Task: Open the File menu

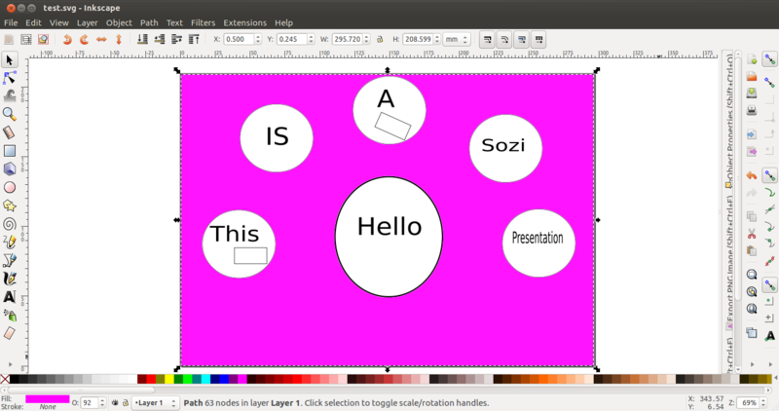Action: pyautogui.click(x=11, y=22)
